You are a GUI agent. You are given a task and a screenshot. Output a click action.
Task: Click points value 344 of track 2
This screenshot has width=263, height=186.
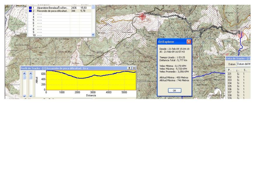[x=73, y=11]
